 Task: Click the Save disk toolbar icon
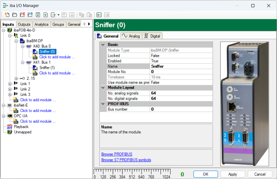pos(38,15)
